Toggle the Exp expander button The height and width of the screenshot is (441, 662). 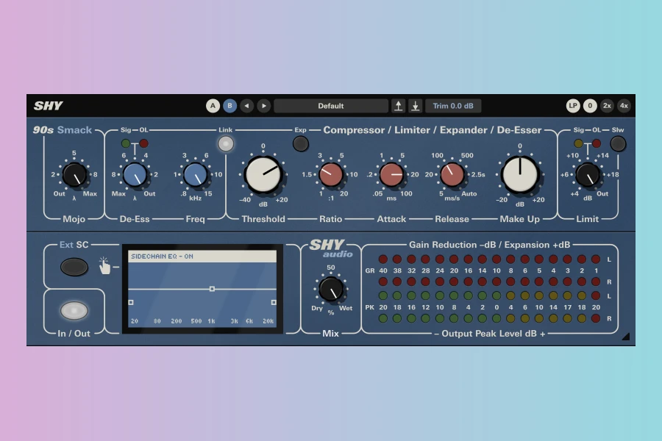301,144
